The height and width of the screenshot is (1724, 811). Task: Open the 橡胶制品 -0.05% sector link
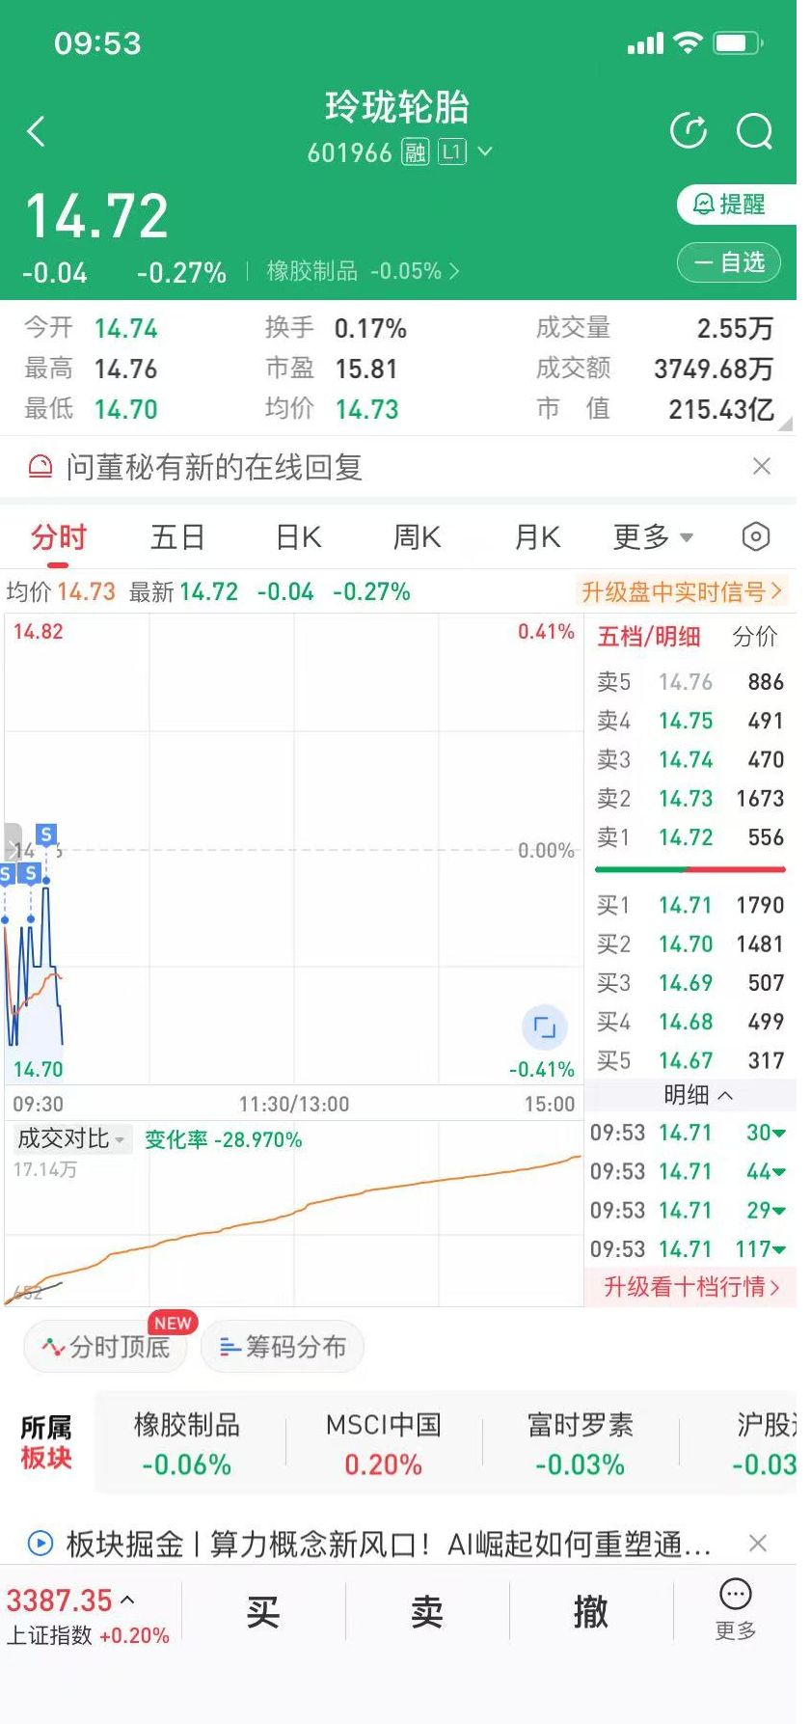click(x=363, y=271)
